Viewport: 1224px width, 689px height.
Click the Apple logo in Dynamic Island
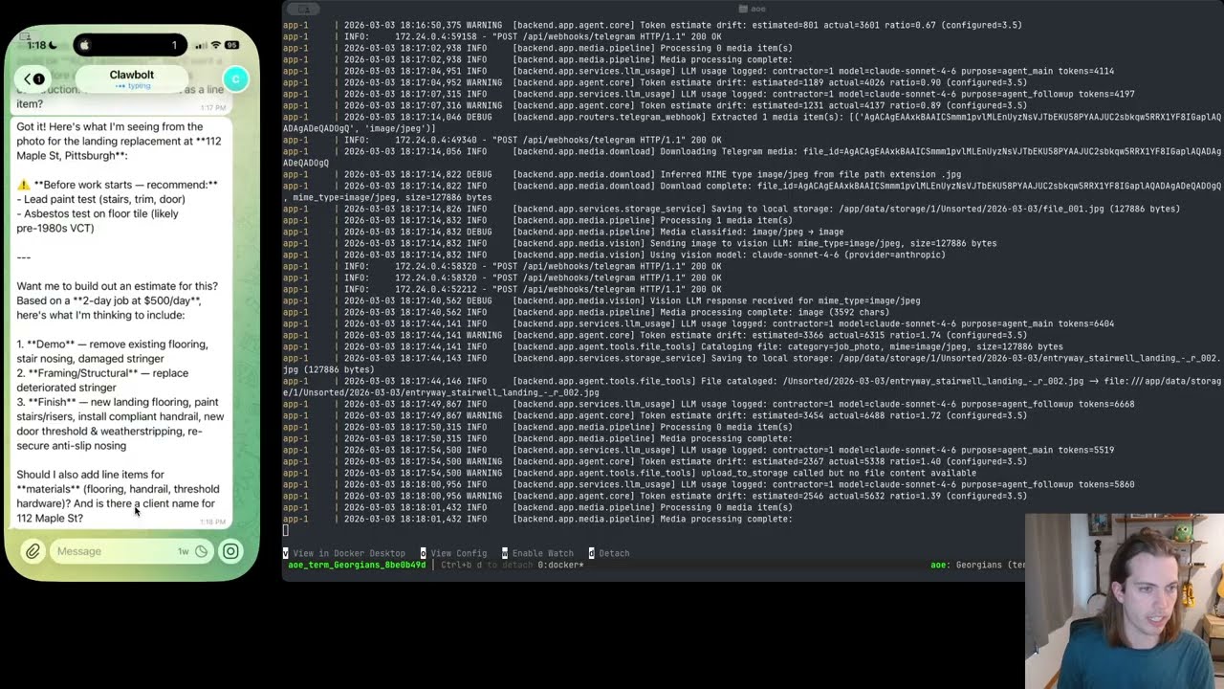(x=84, y=45)
